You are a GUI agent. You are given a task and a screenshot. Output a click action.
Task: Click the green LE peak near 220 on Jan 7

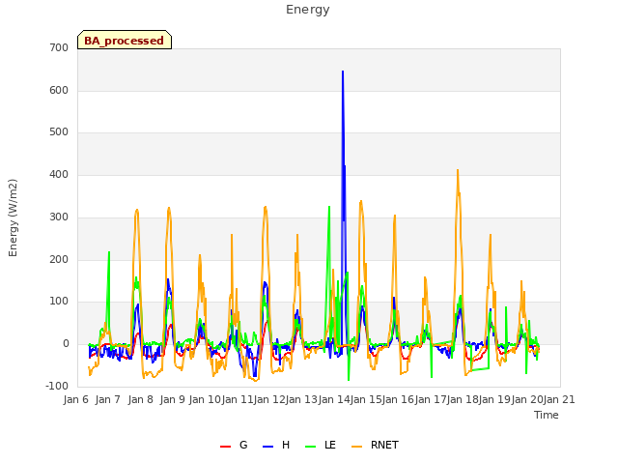[109, 251]
